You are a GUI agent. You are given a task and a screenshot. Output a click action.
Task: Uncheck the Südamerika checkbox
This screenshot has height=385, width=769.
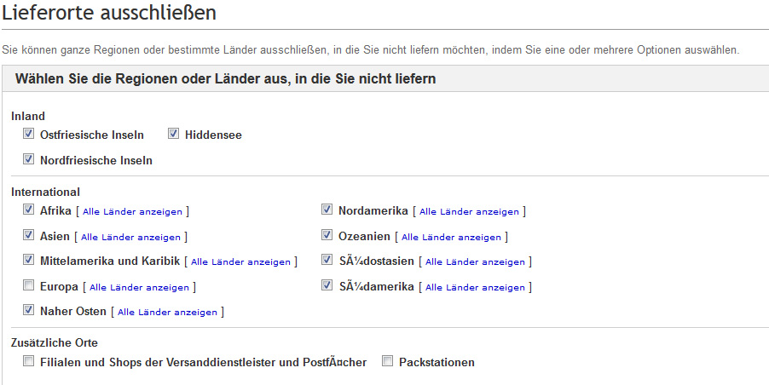click(327, 286)
